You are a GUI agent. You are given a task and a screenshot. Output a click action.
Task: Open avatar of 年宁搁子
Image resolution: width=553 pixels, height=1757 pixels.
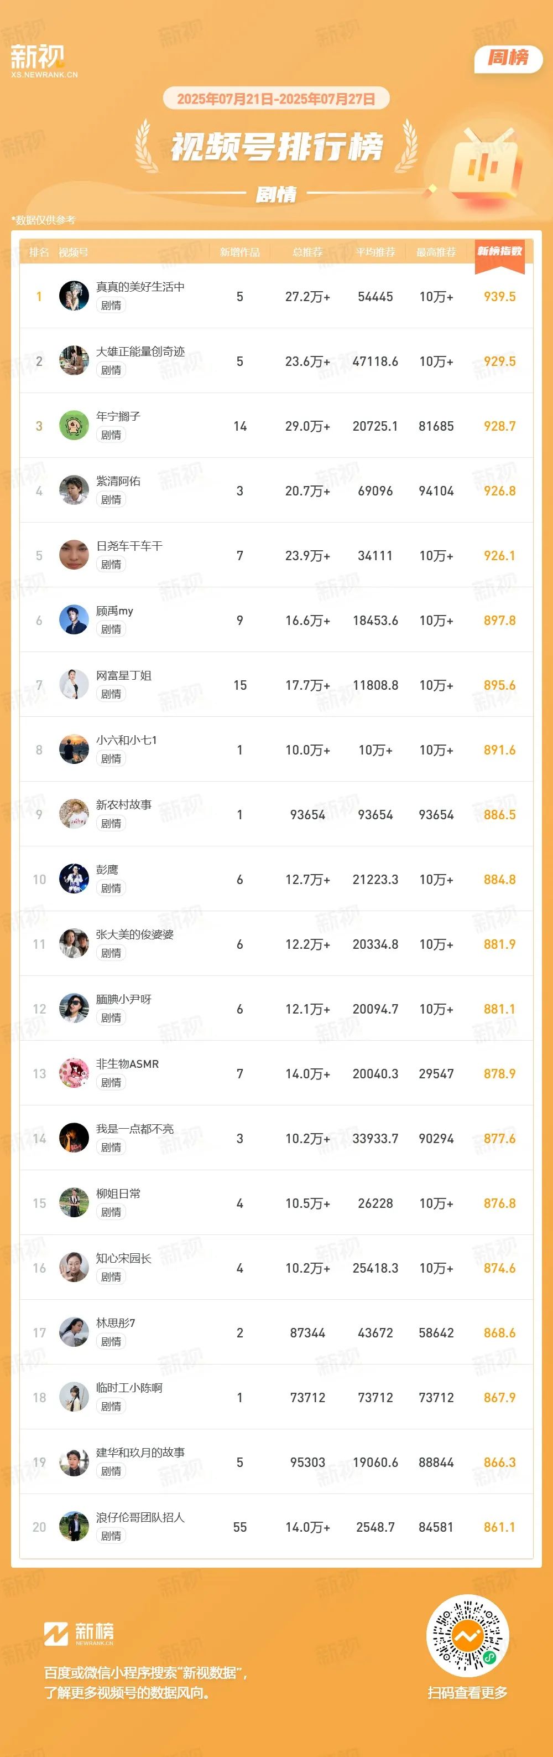[x=74, y=426]
